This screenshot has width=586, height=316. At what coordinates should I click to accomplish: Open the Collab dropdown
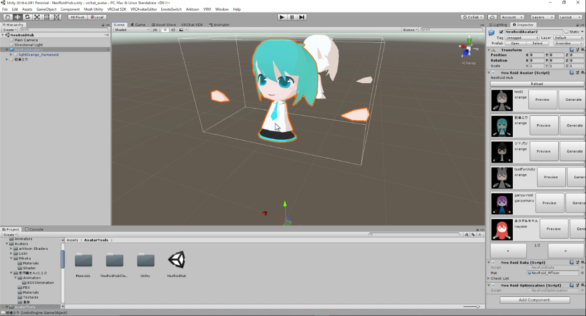[x=473, y=17]
